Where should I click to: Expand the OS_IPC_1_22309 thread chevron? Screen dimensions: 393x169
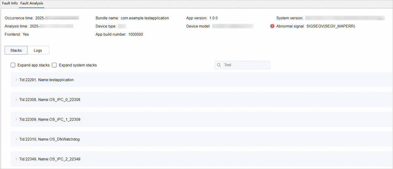(x=16, y=119)
